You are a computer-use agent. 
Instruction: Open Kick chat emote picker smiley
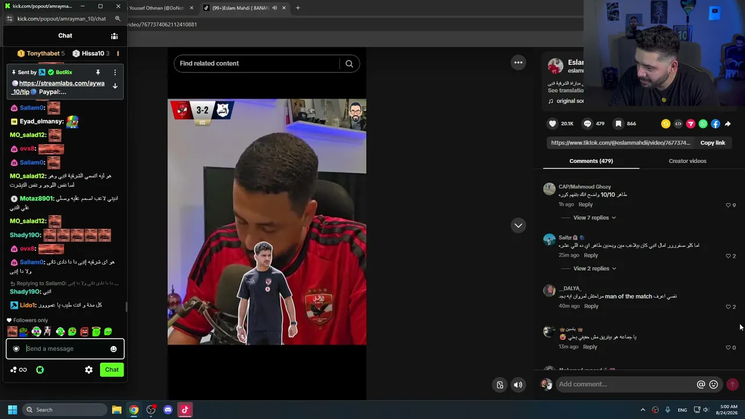[113, 349]
